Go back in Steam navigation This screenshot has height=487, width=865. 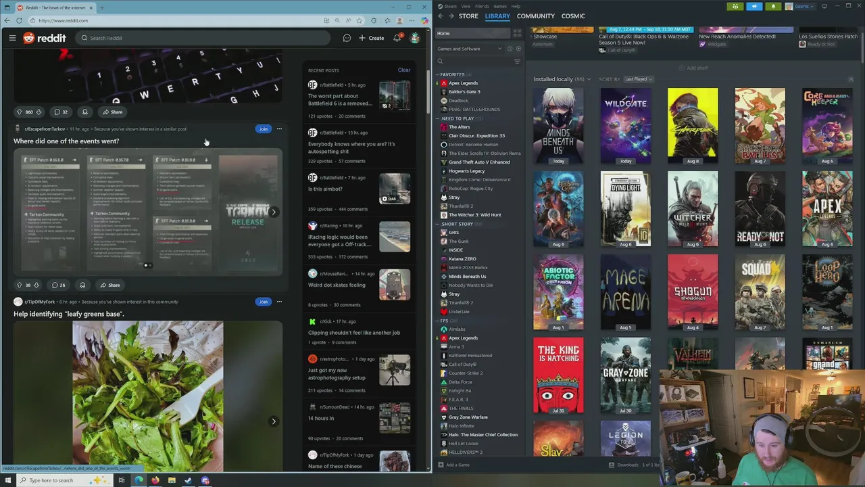[441, 16]
